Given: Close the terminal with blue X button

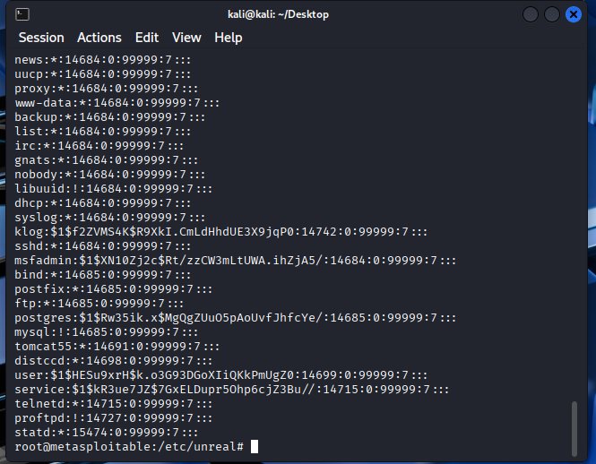Looking at the screenshot, I should [x=574, y=14].
